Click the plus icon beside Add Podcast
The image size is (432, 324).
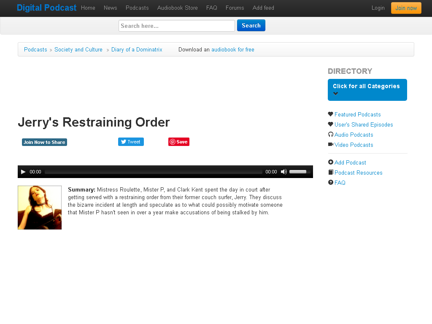click(x=331, y=162)
